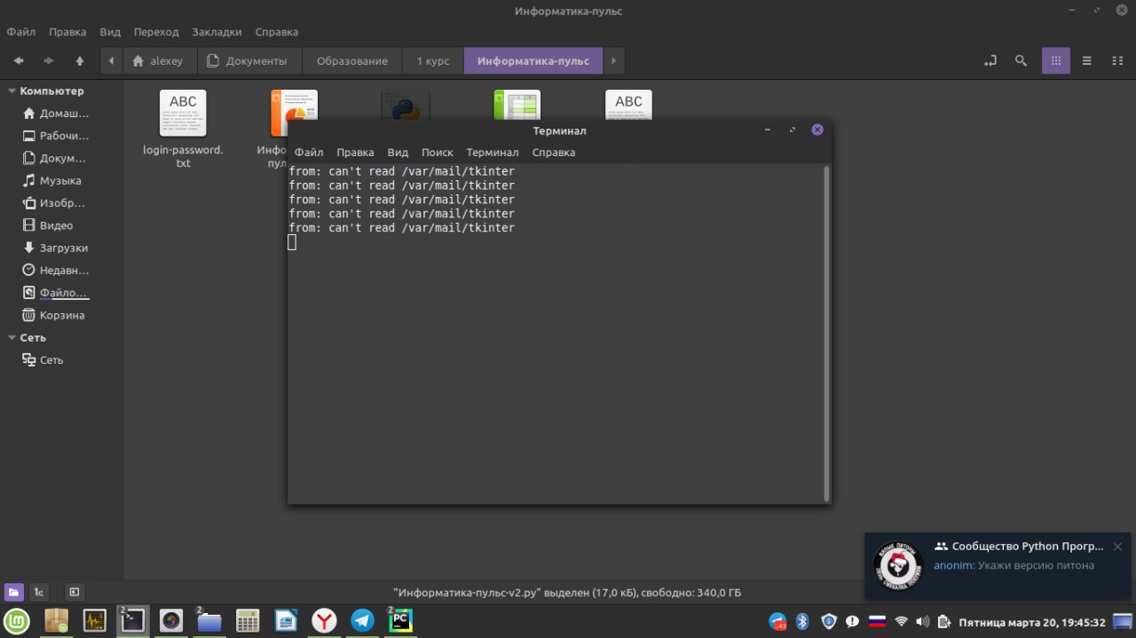Open Документы in sidebar
Viewport: 1136px width, 638px height.
[x=57, y=158]
